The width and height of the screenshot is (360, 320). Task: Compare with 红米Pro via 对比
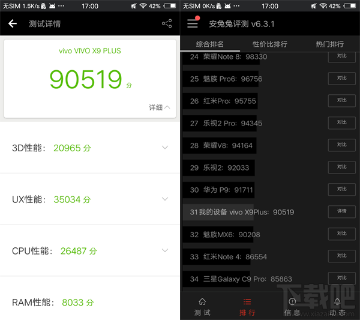[341, 101]
